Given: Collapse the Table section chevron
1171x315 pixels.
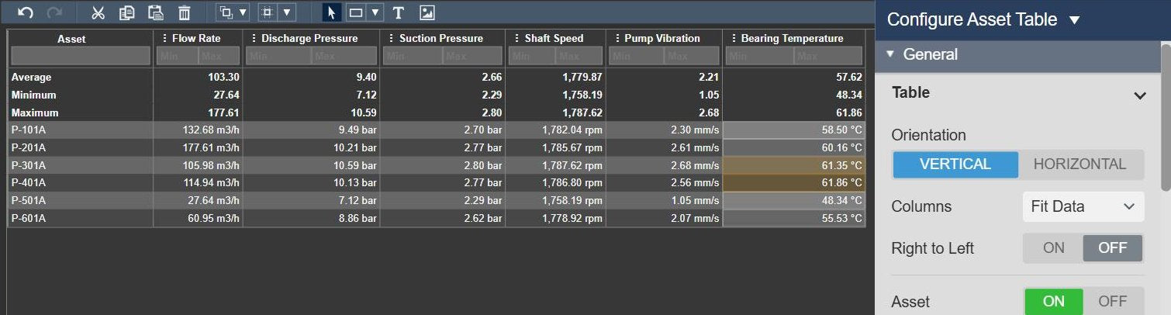Looking at the screenshot, I should (x=1139, y=96).
